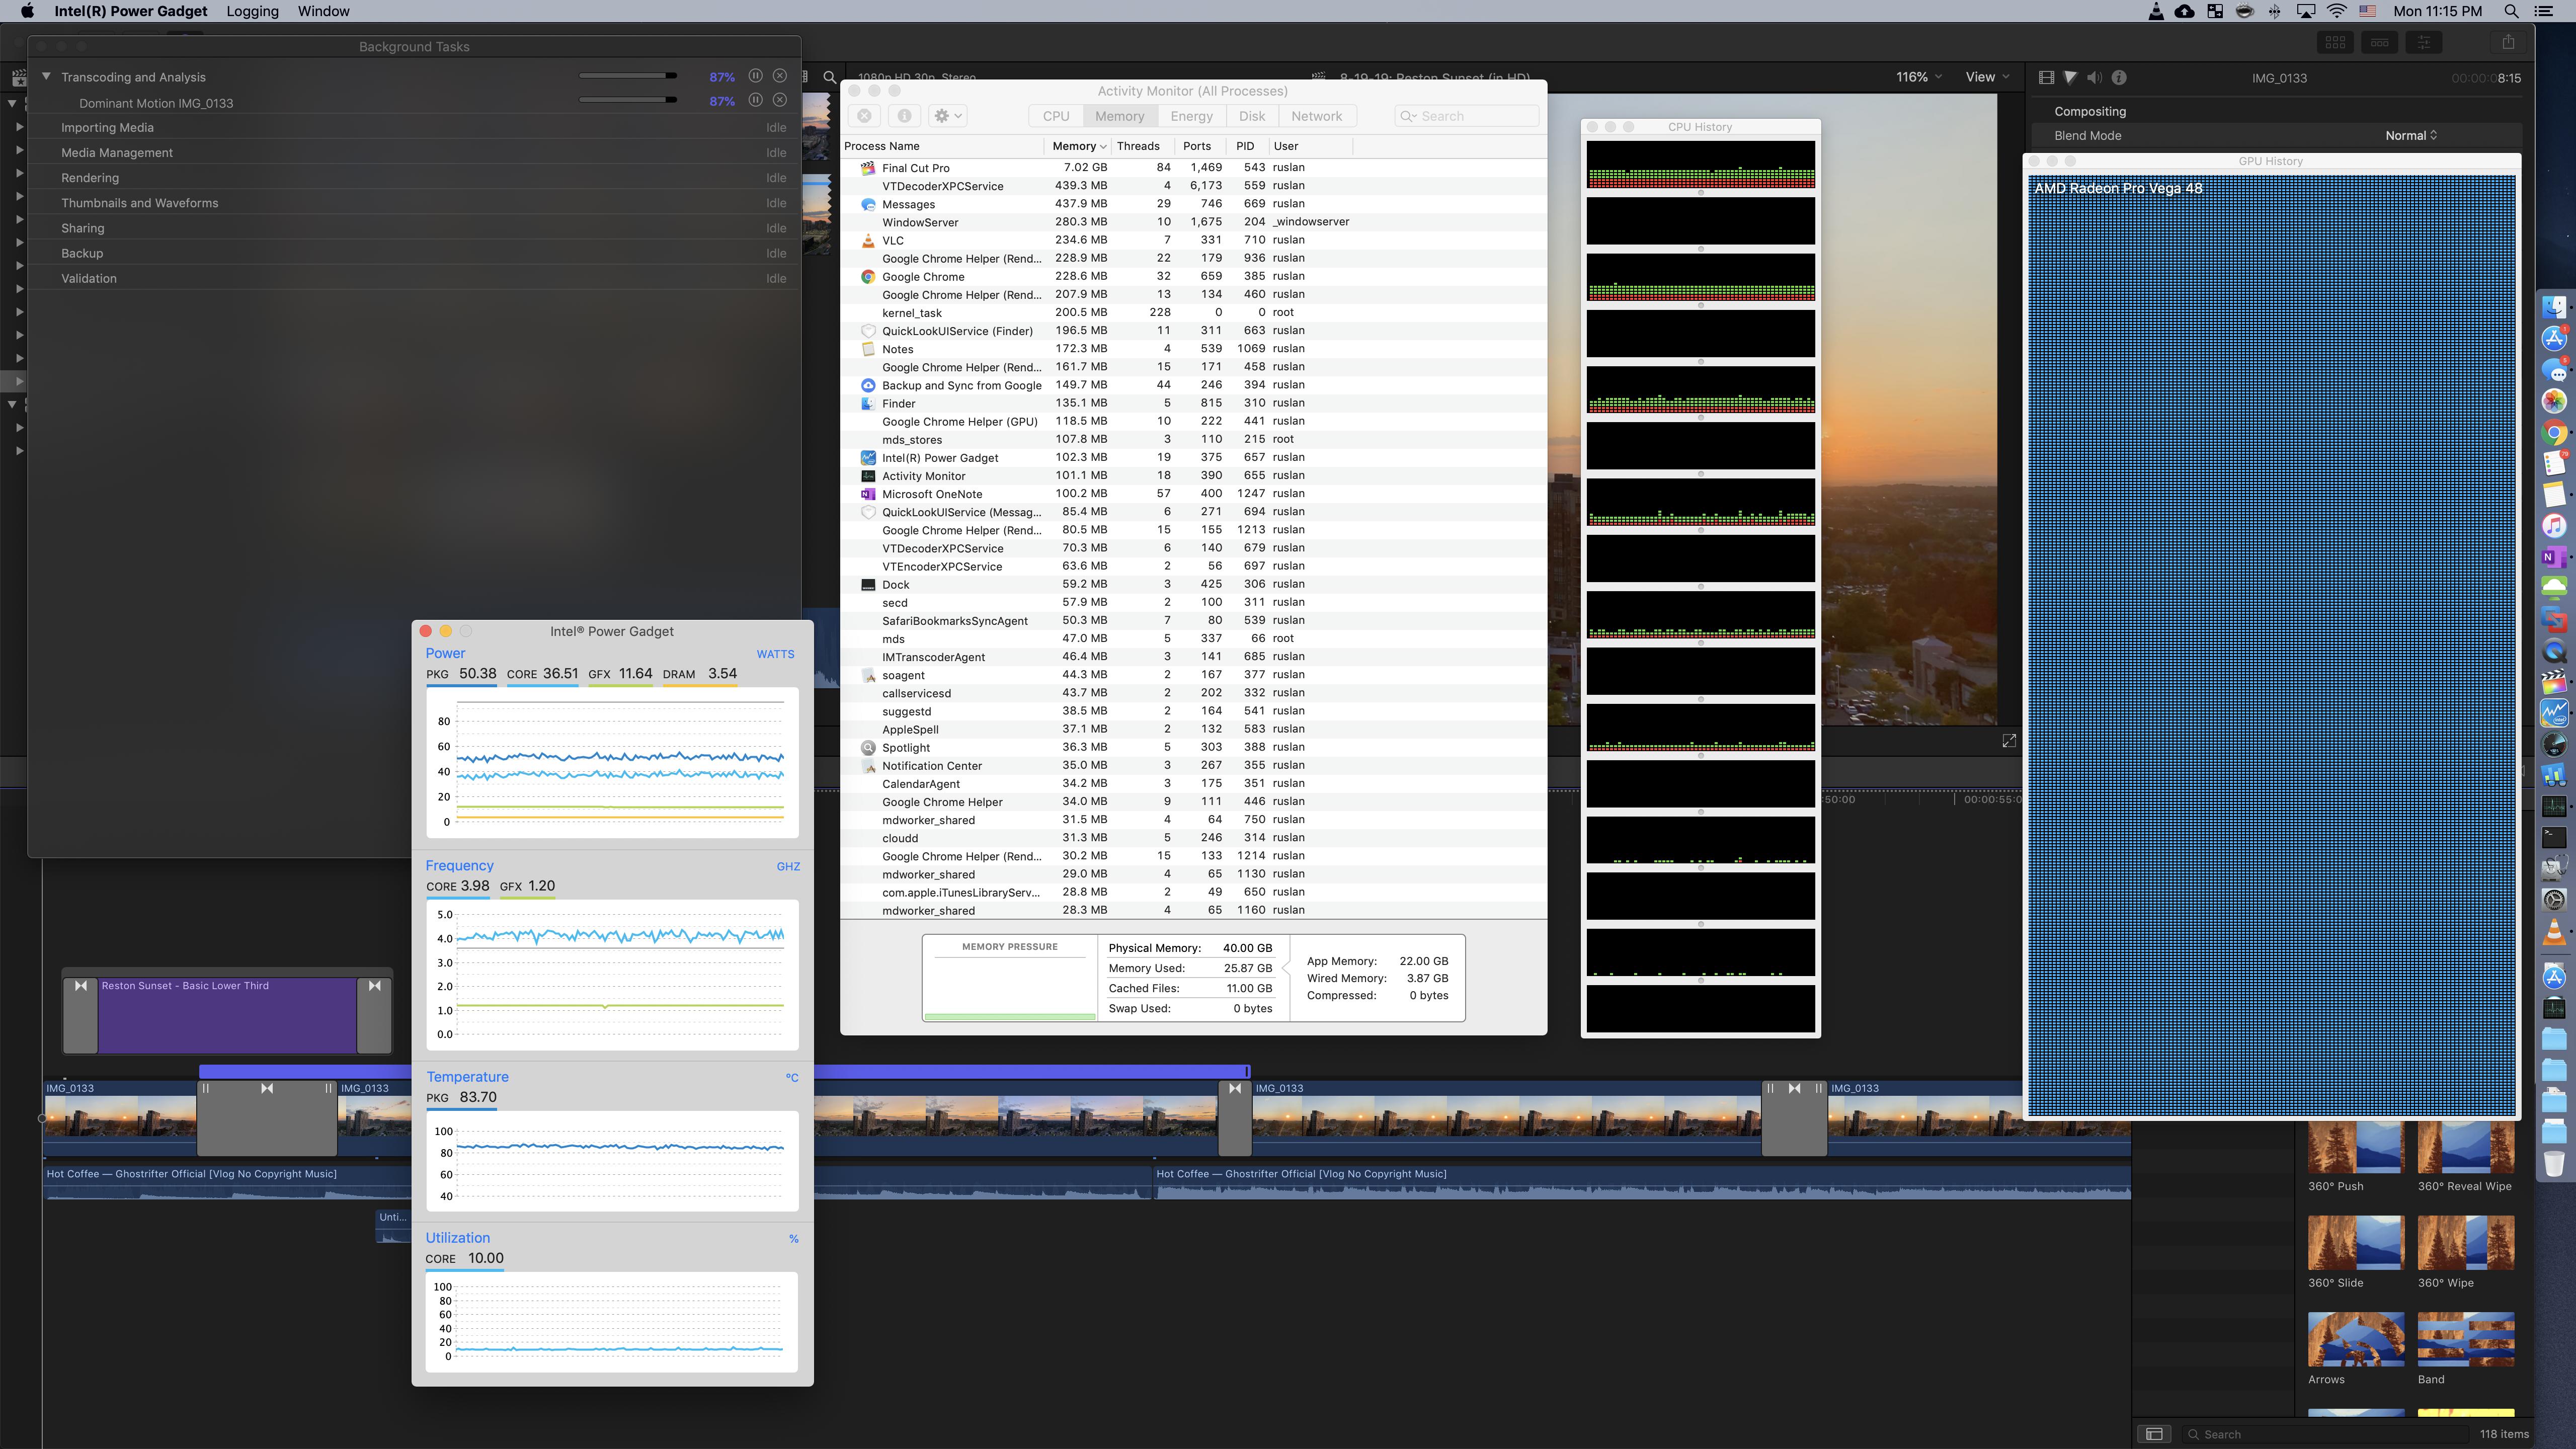
Task: Open the info inspector icon
Action: coord(2119,77)
